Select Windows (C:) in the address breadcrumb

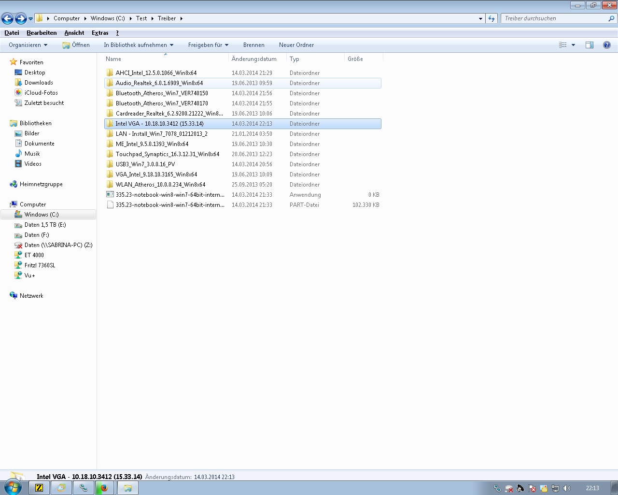coord(108,18)
